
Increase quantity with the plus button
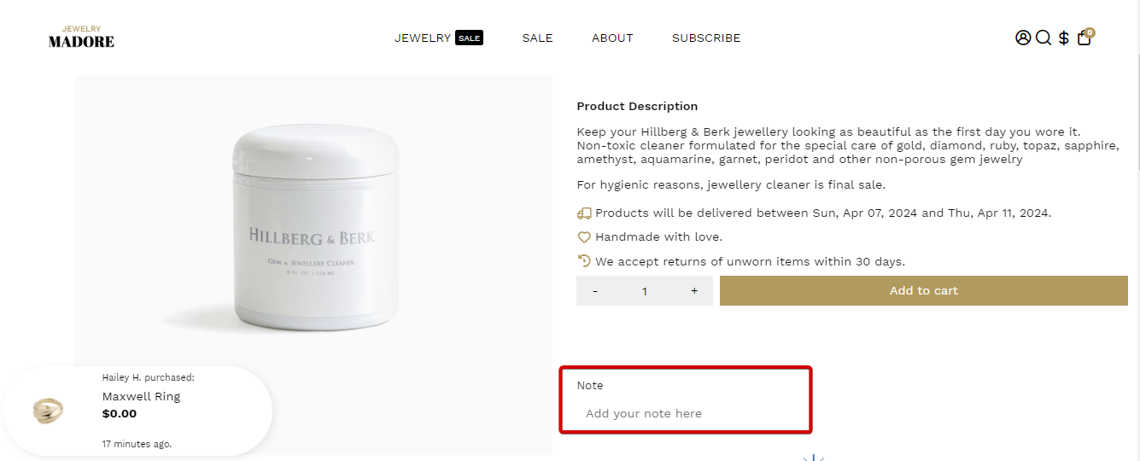tap(694, 291)
